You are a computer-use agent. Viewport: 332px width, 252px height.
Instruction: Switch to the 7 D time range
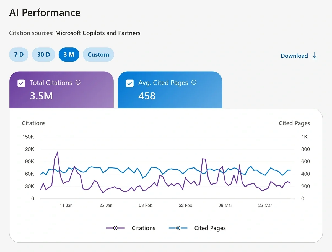[x=19, y=54]
